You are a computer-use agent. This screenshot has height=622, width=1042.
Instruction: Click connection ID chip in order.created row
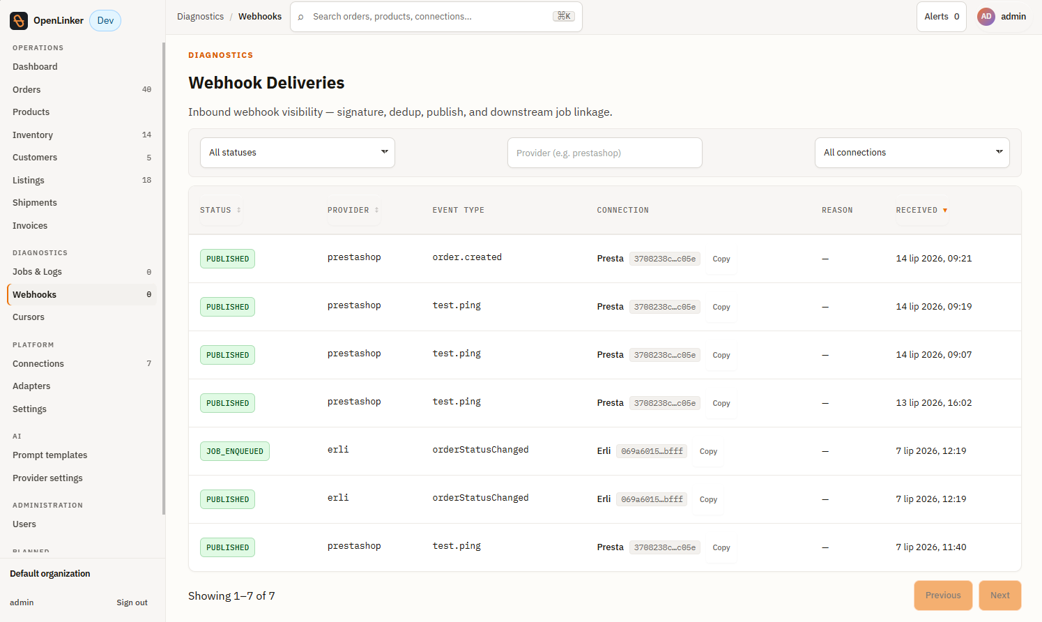665,259
